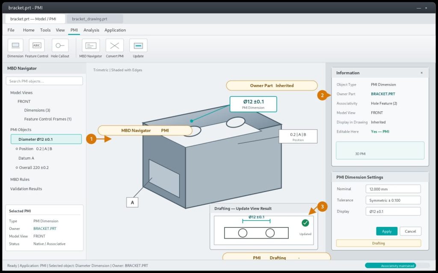Select Feature Control Frames (1) item
438x273 pixels.
coord(48,119)
